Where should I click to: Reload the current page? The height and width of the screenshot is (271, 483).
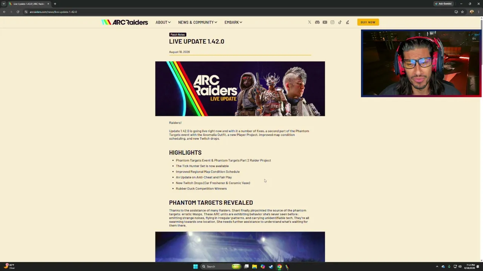pos(18,12)
